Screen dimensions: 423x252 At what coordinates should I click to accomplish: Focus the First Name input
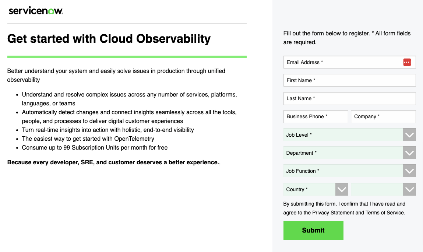point(349,80)
